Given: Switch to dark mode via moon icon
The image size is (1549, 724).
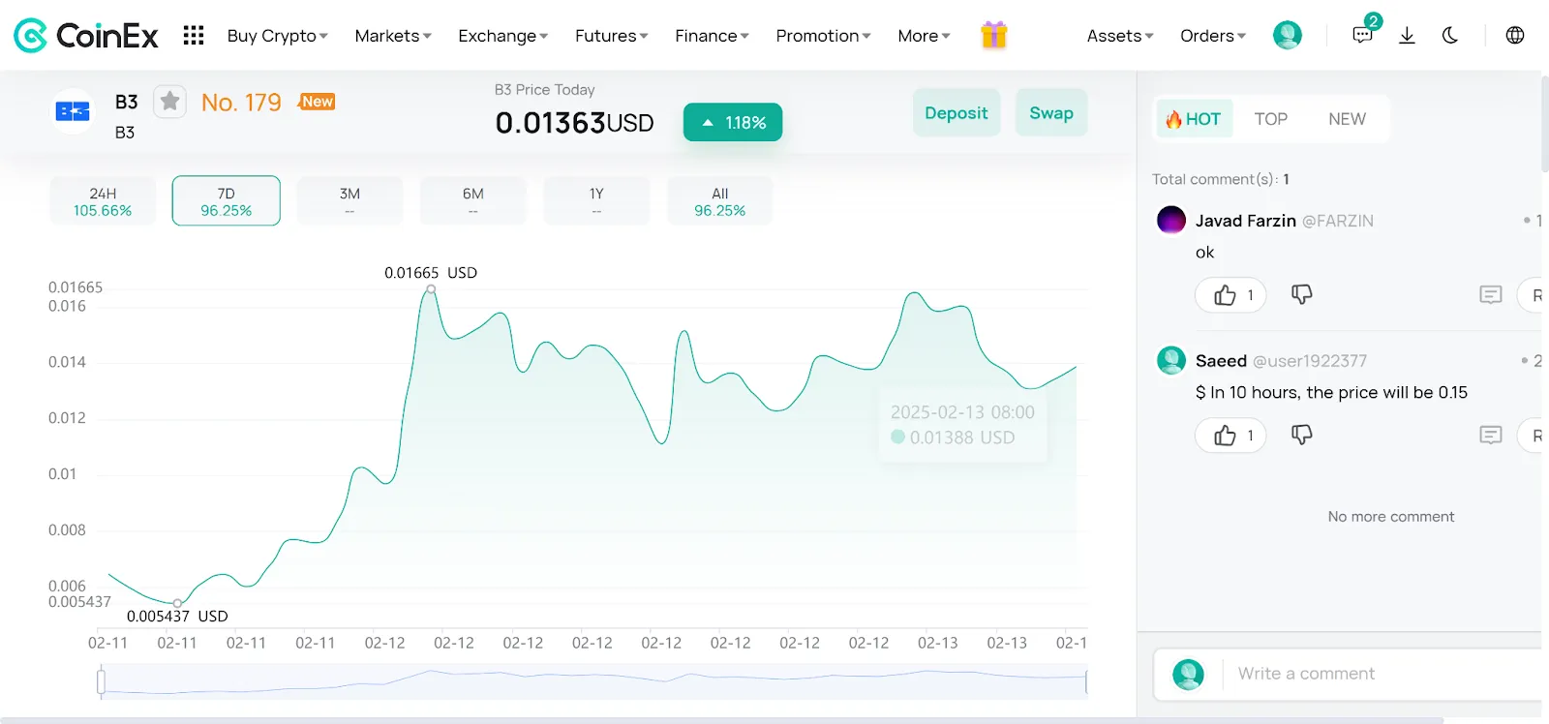Looking at the screenshot, I should coord(1449,36).
